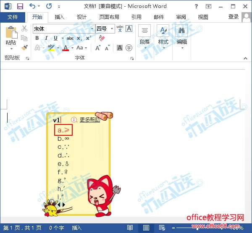Click the character border A icon
This screenshot has width=252, height=233.
tap(129, 28)
